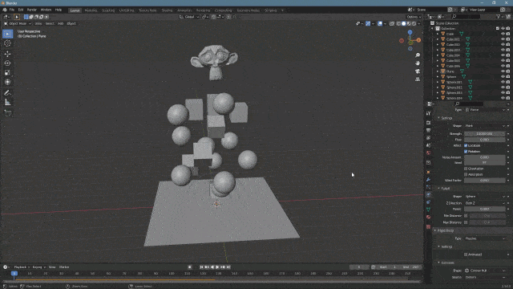Hide the Plane object with eye icon
Screen dimensions: 513x289
(x=503, y=71)
